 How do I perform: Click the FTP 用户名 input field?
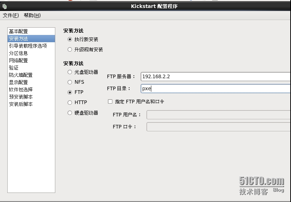pyautogui.click(x=219, y=115)
